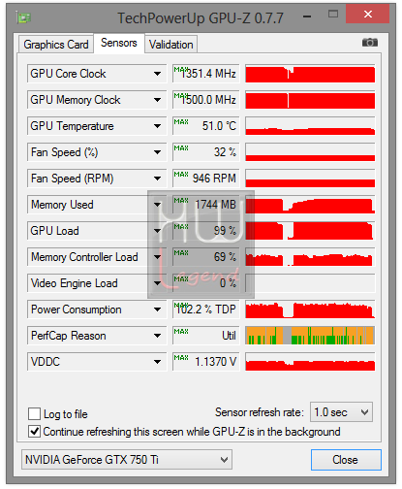Click the Util PerfCap reason value

206,336
